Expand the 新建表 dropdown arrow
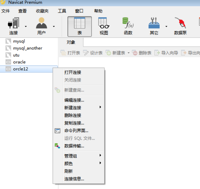This screenshot has height=189, width=200. [129, 53]
